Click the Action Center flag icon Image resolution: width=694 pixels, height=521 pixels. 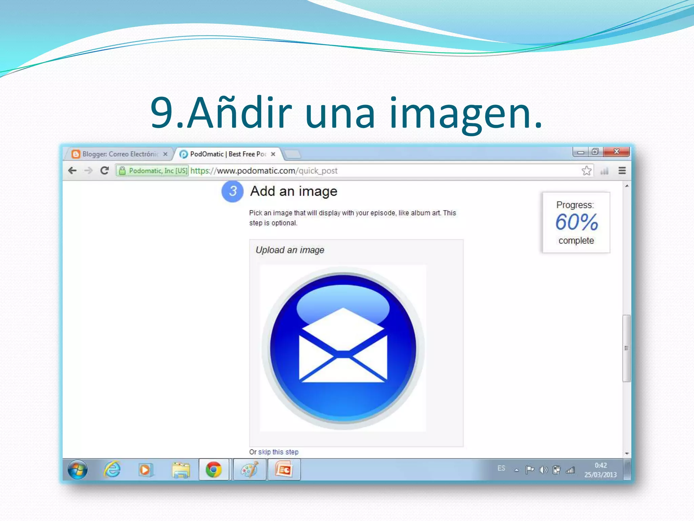[530, 470]
